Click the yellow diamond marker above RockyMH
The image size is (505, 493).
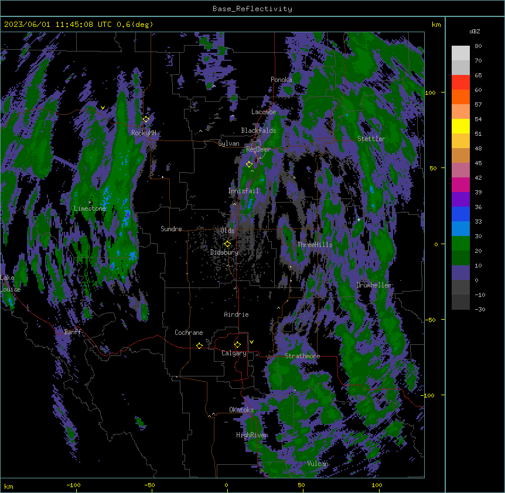point(146,119)
